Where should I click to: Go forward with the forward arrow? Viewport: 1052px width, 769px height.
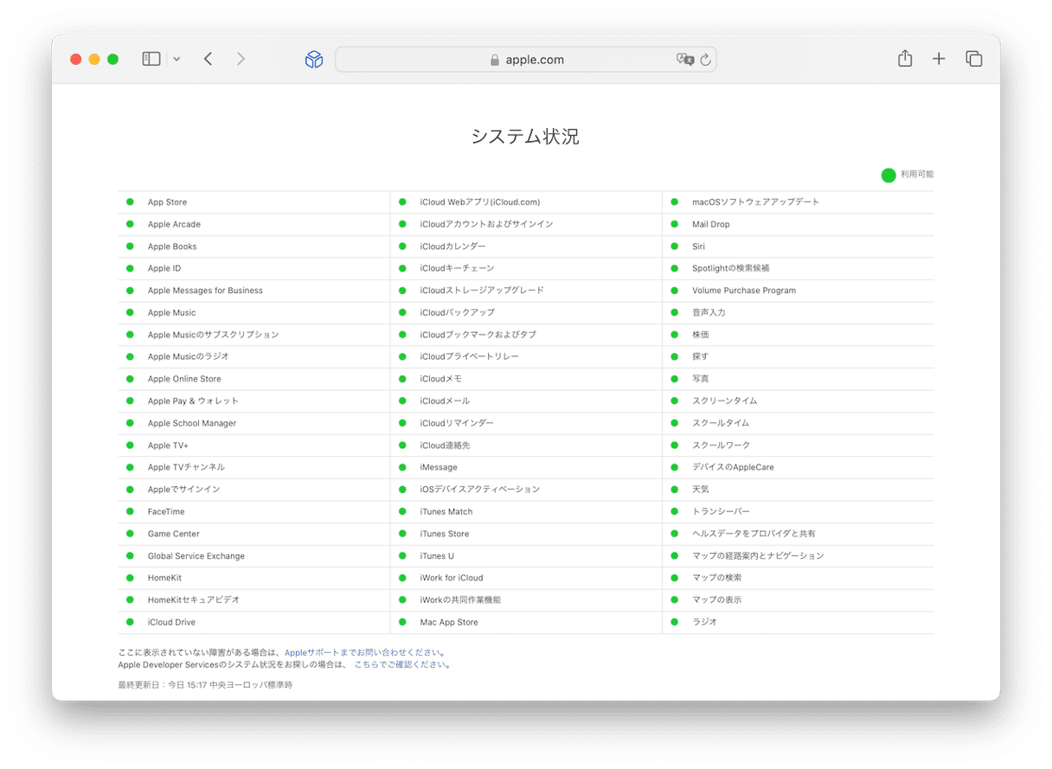click(241, 59)
